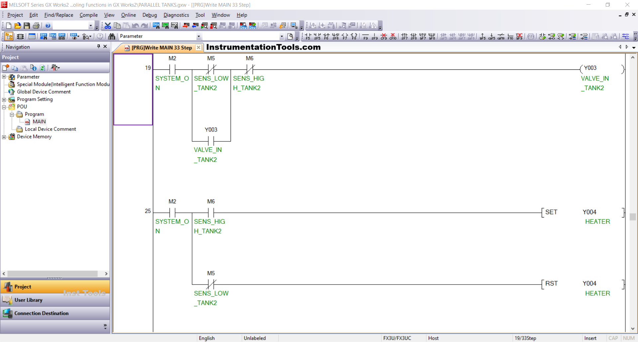Screen dimensions: 638x342
Task: Delete vertical line with cF10 icon
Action: click(x=393, y=36)
